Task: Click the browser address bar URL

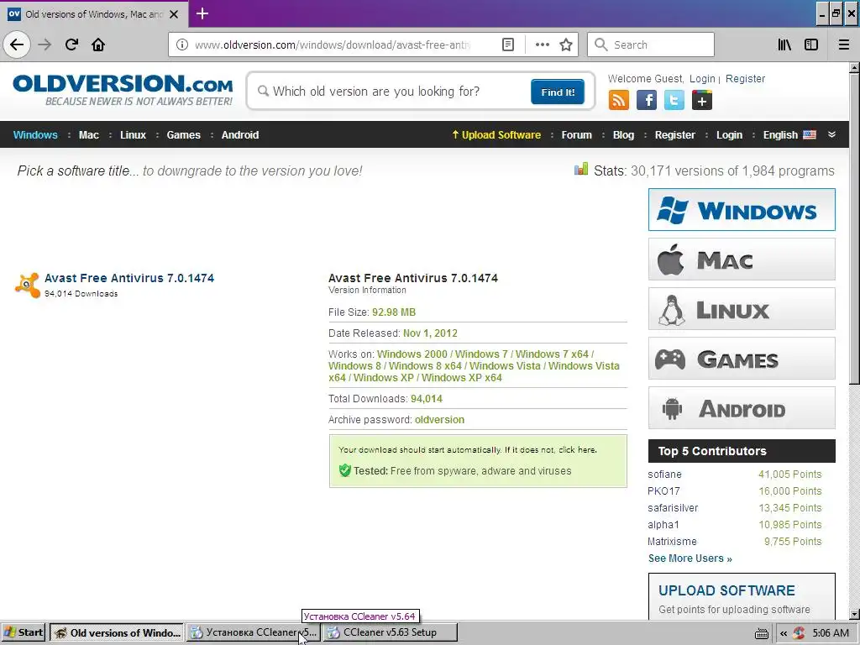Action: pyautogui.click(x=333, y=45)
